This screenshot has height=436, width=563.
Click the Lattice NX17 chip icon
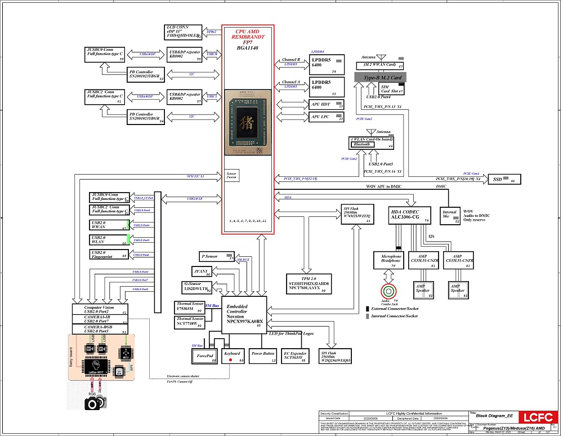(x=96, y=367)
